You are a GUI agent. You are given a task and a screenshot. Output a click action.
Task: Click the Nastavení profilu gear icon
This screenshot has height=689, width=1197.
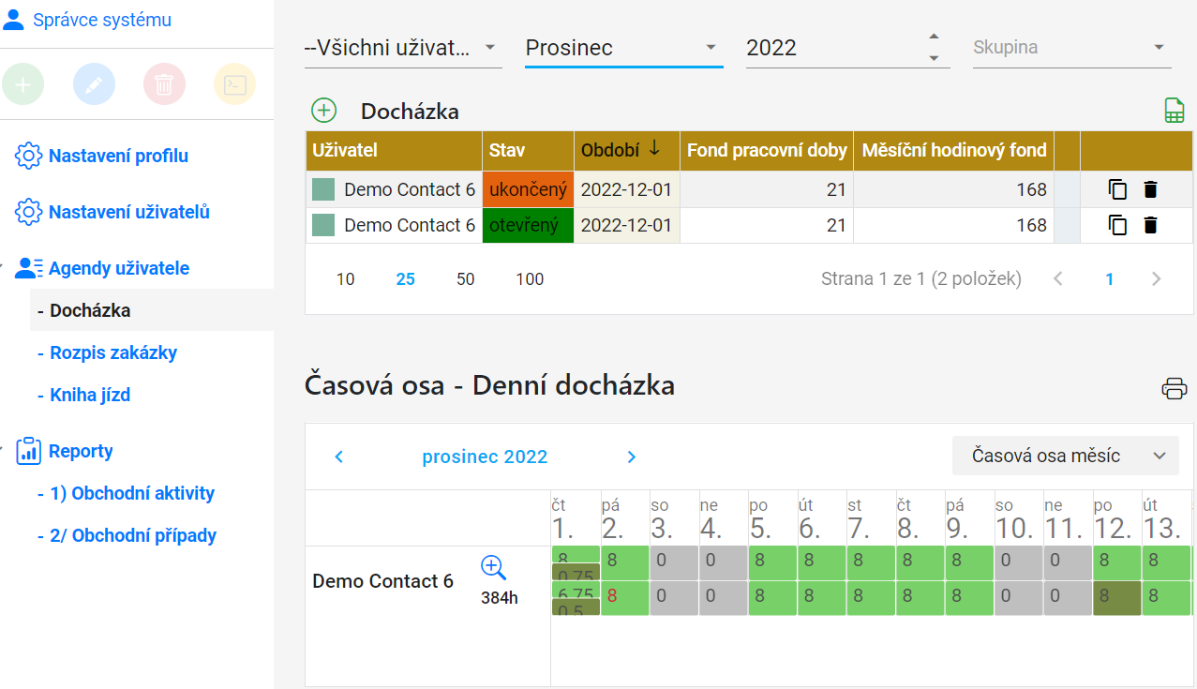pos(29,157)
